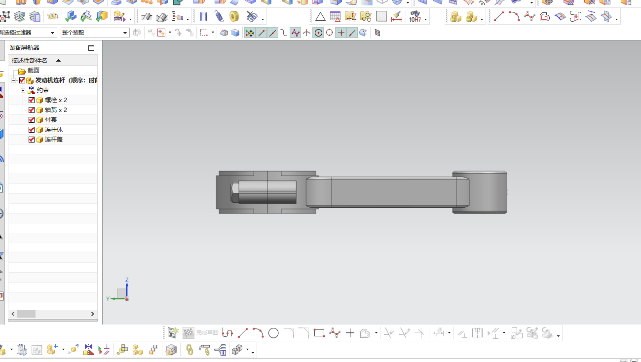
Task: Select the point plus tool in sketch toolbar
Action: pyautogui.click(x=350, y=333)
